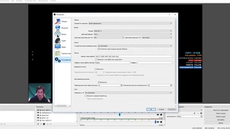Toggle the Windows audio ducking checkbox
The width and height of the screenshot is (230, 129).
[98, 49]
